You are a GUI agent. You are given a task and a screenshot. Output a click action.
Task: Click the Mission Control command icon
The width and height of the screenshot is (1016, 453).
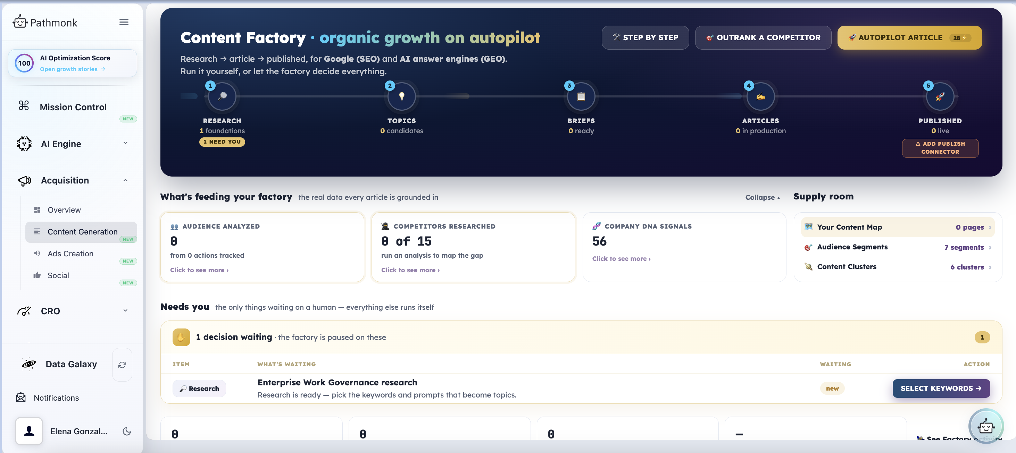pyautogui.click(x=24, y=105)
